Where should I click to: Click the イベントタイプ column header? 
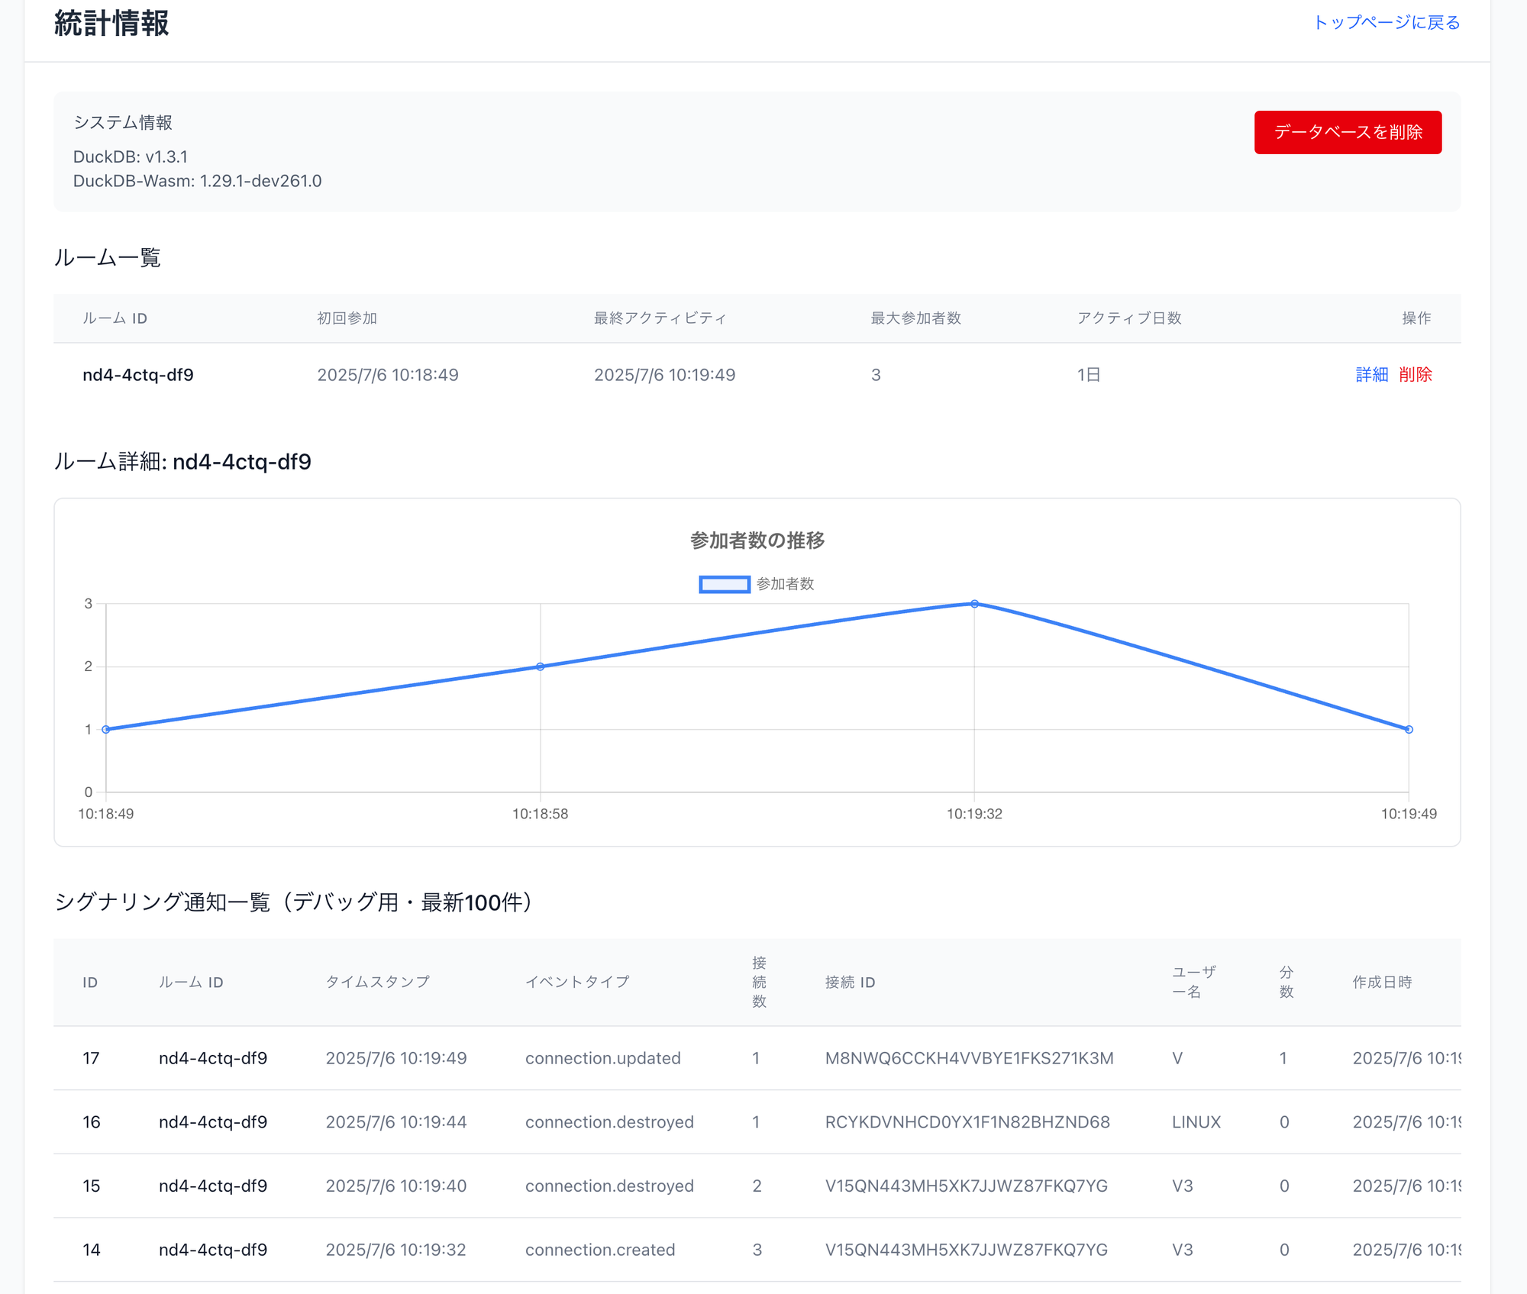(x=577, y=982)
